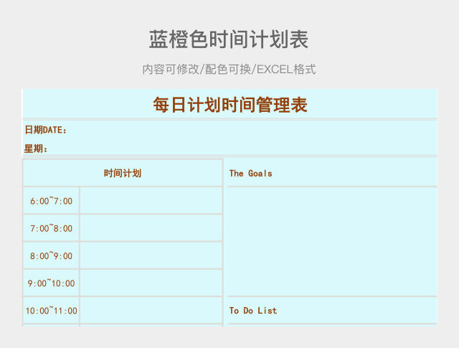Image resolution: width=459 pixels, height=348 pixels.
Task: Select the 6:00~7:00 time cell
Action: 52,201
